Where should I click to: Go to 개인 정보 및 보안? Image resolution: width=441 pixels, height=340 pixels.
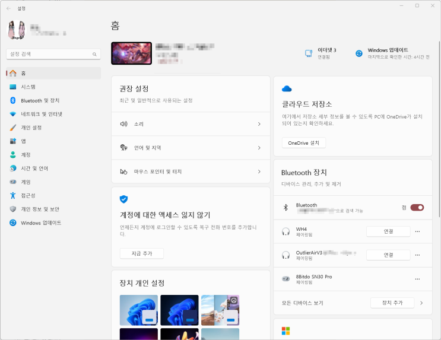tap(53, 209)
